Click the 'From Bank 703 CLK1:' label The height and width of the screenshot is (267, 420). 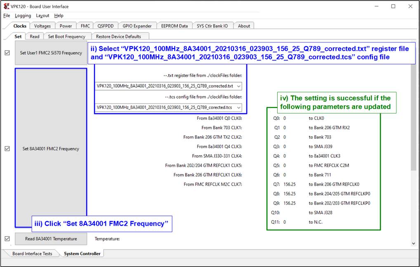click(222, 128)
